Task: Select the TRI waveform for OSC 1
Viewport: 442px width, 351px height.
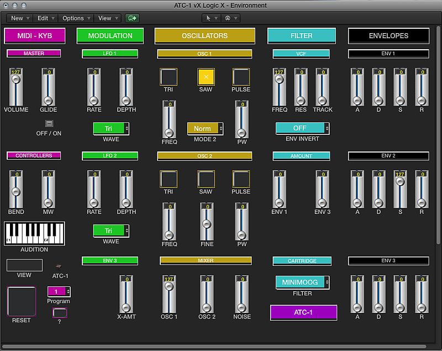Action: [x=169, y=78]
